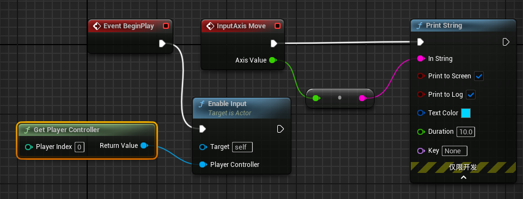Uncheck the Print to Screen checkbox
Image resolution: width=523 pixels, height=199 pixels.
[x=479, y=76]
